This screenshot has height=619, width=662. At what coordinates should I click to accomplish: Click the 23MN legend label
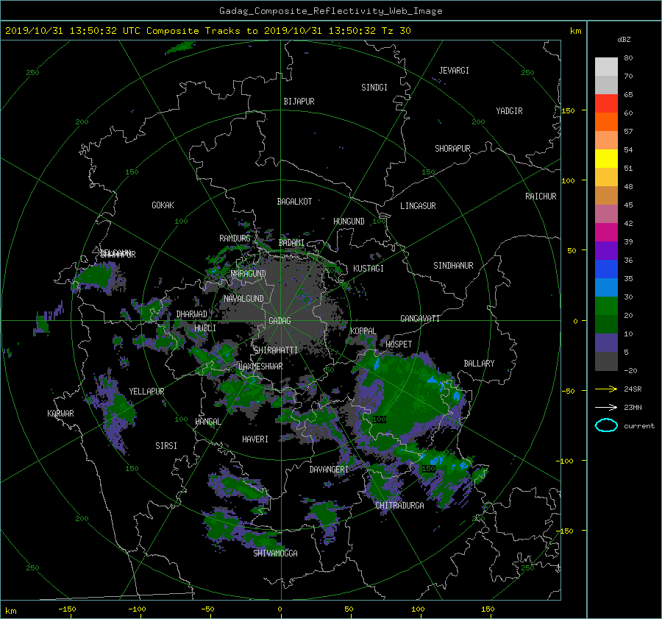click(633, 408)
